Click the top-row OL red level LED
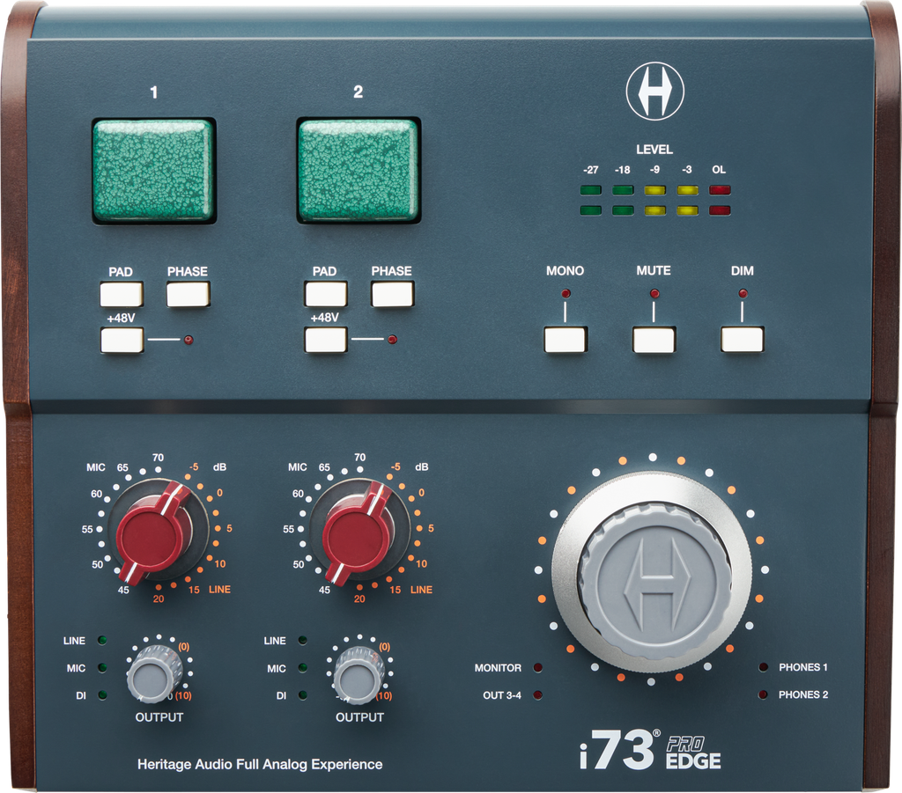Viewport: 902px width, 793px height. pos(720,190)
